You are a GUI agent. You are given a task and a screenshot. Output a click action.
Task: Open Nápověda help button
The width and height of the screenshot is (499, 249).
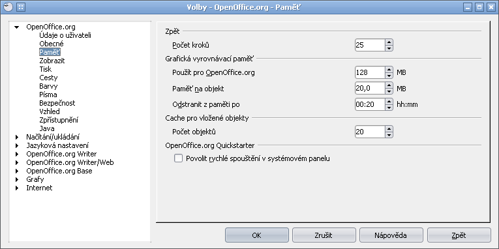tap(391, 235)
